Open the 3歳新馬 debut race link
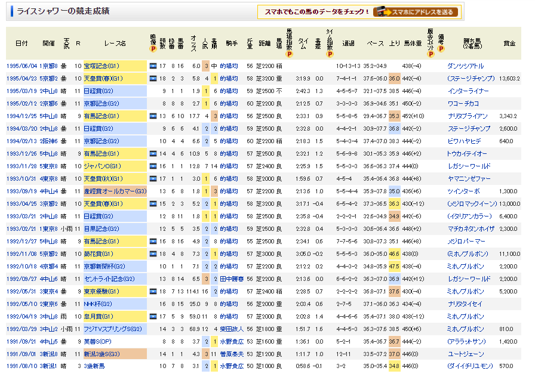535x374 pixels. pos(95,366)
